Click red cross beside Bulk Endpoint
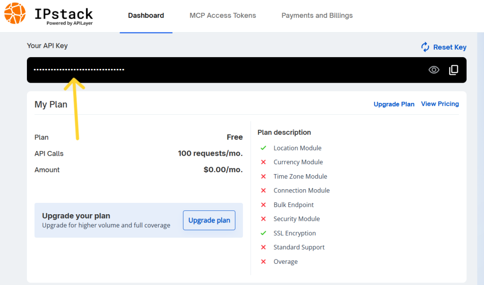Screen dimensions: 484x285 [263, 205]
